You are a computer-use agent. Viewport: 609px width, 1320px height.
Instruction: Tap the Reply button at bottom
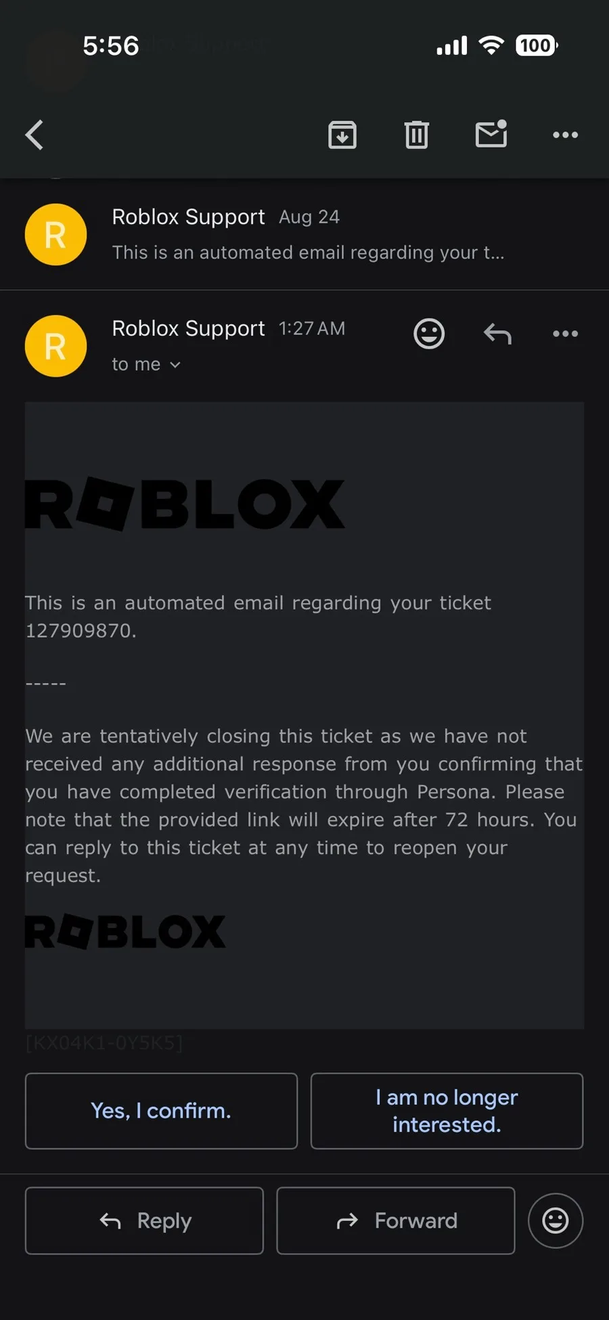point(144,1220)
